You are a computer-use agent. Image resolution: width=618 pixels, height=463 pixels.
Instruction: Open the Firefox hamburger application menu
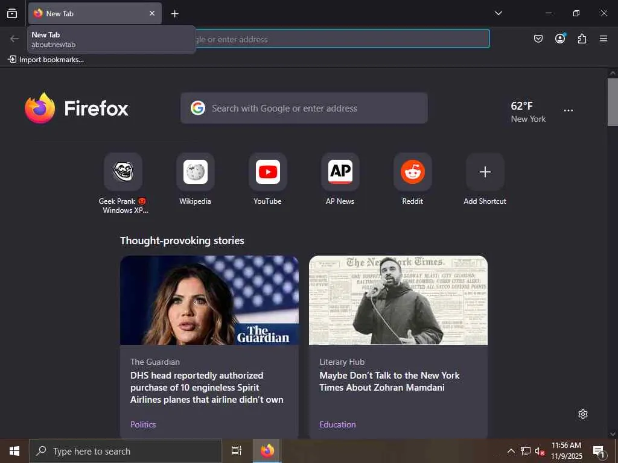[x=604, y=39]
